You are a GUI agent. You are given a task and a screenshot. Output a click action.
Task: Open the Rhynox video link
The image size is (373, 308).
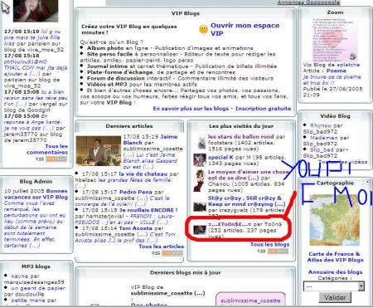pos(320,125)
